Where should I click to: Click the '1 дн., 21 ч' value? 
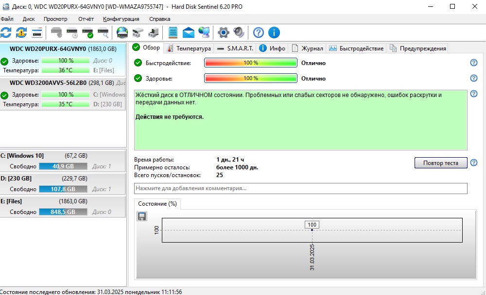[x=230, y=160]
